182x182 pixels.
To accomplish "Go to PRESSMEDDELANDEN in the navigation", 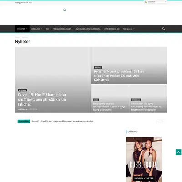I will coord(62,29).
